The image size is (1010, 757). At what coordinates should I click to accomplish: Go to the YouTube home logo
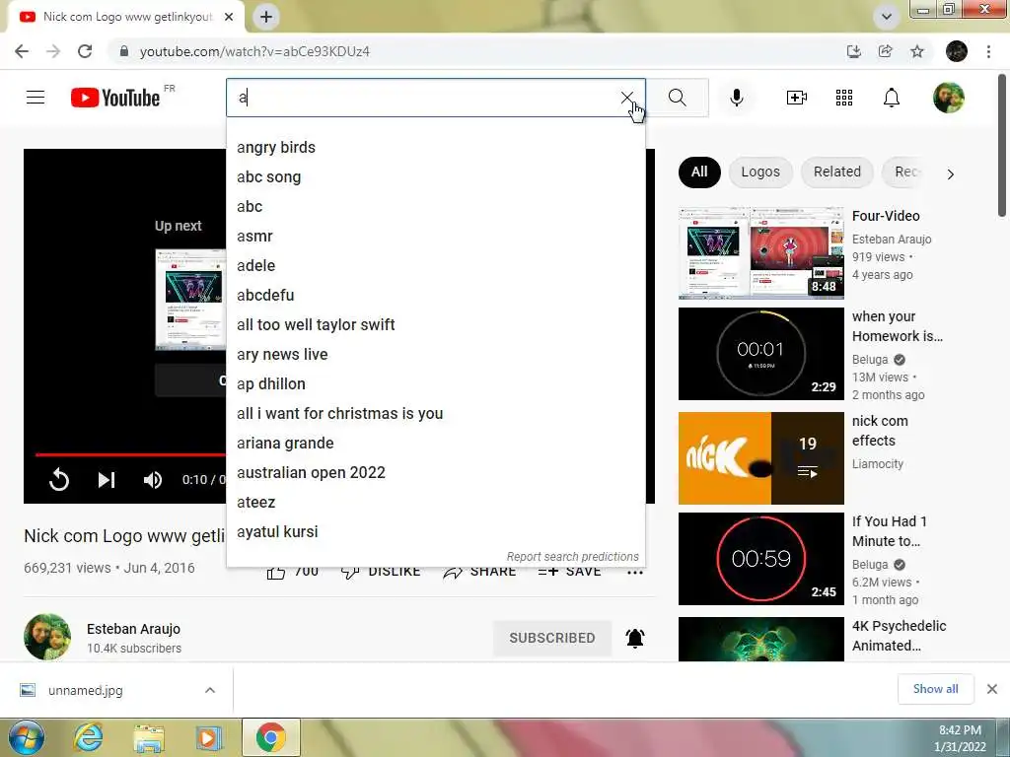tap(116, 98)
